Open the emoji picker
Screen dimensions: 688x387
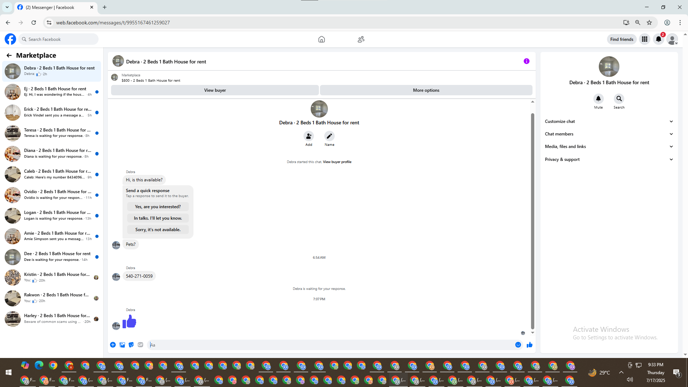(x=518, y=345)
